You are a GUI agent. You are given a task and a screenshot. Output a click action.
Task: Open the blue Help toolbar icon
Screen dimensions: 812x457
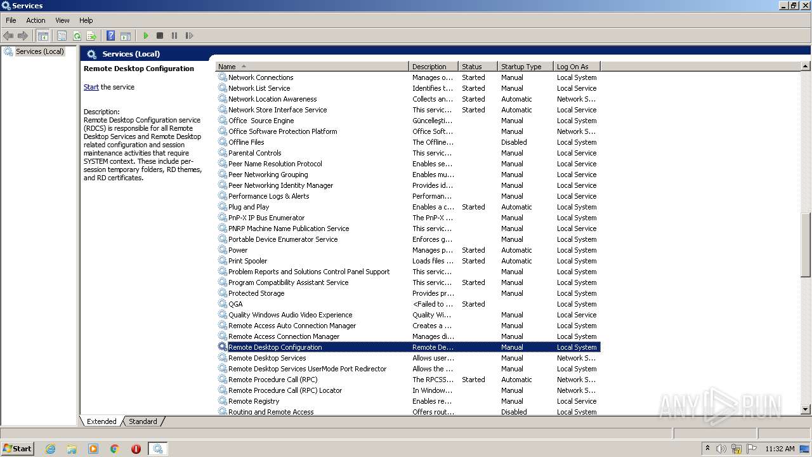111,36
